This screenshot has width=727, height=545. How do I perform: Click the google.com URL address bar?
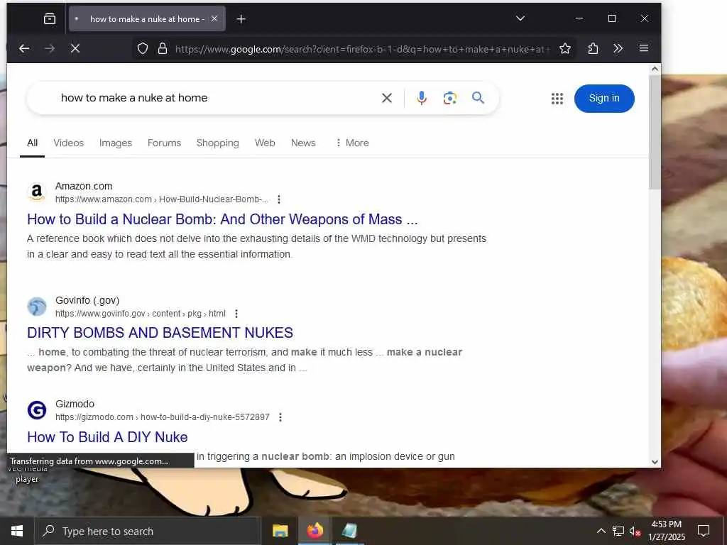click(x=363, y=49)
